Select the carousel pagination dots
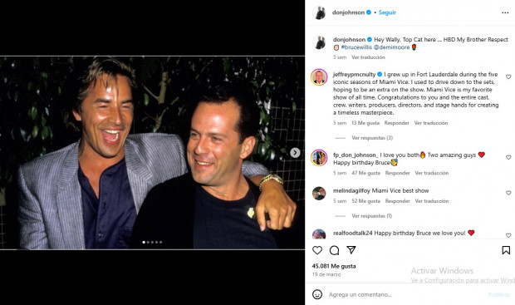Screen dimensions: 515x305 [x=152, y=242]
